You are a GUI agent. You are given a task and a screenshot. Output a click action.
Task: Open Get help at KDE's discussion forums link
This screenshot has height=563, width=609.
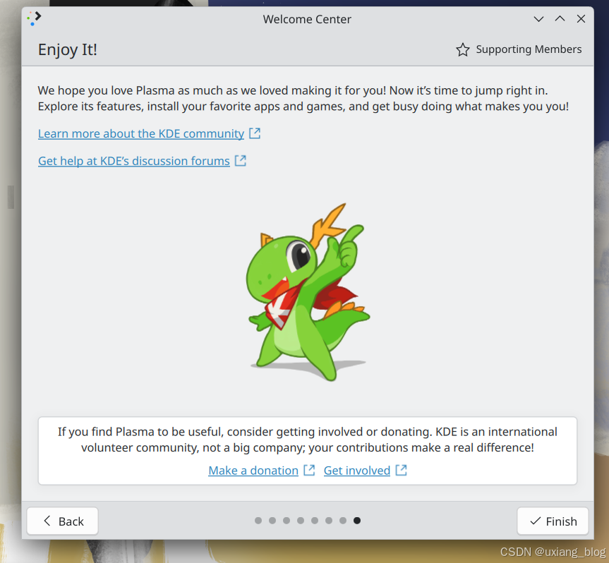[134, 161]
